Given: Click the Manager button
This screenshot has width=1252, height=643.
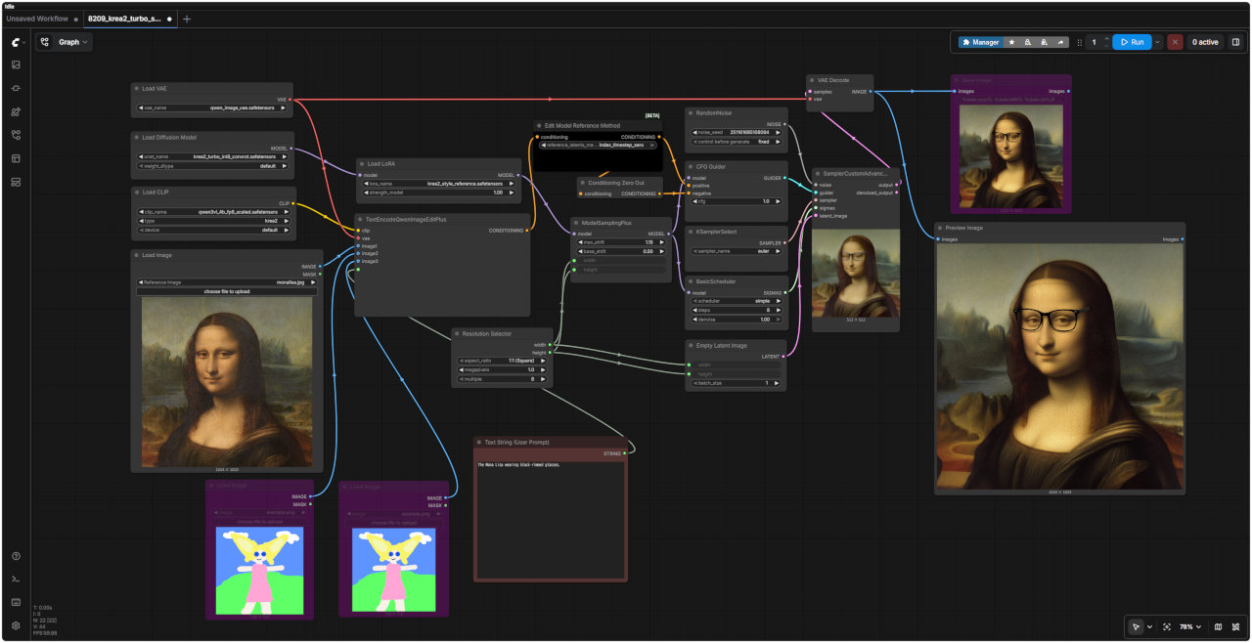Looking at the screenshot, I should click(x=980, y=42).
